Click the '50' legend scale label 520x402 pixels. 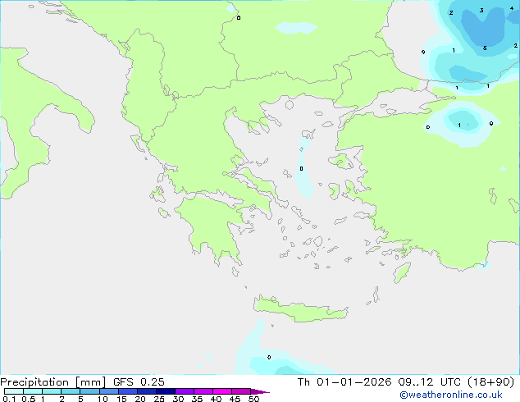[254, 399]
